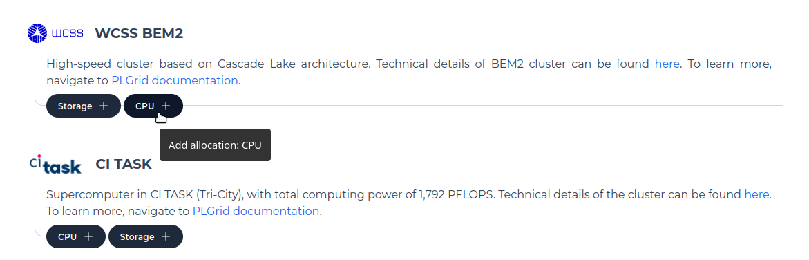809x260 pixels.
Task: Click the CI TASK logo image
Action: tap(55, 164)
